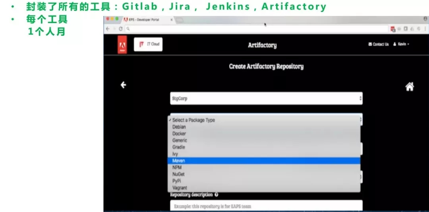This screenshot has width=429, height=212.
Task: Reload the page with refresh icon
Action: tap(120, 29)
